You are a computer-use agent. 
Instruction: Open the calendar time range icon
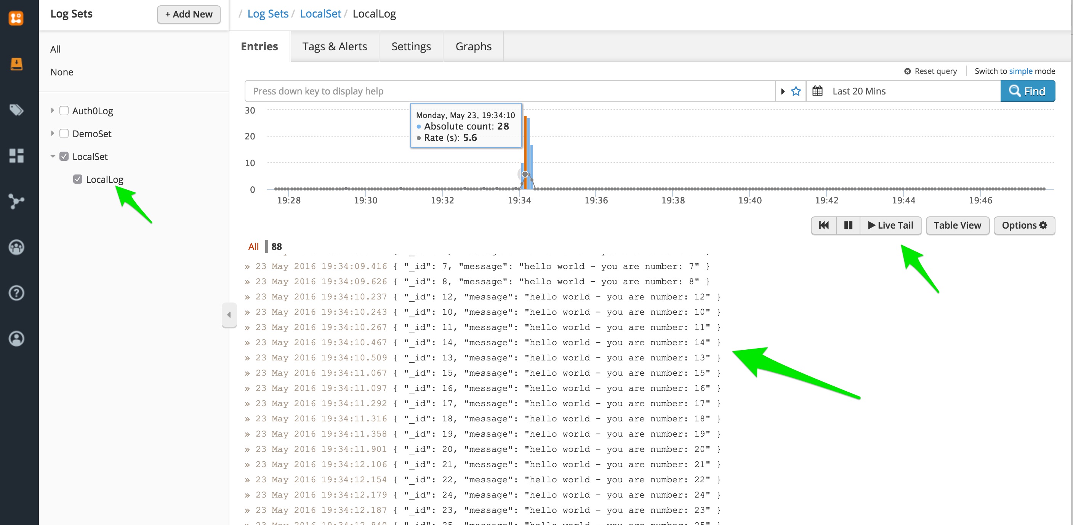coord(817,91)
